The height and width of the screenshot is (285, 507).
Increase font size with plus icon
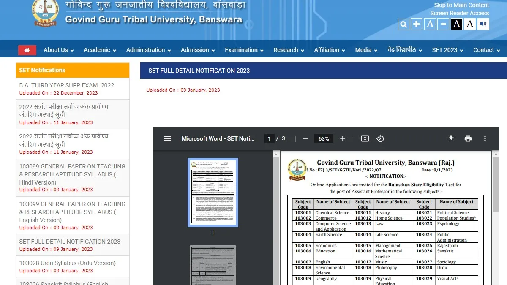click(x=417, y=24)
